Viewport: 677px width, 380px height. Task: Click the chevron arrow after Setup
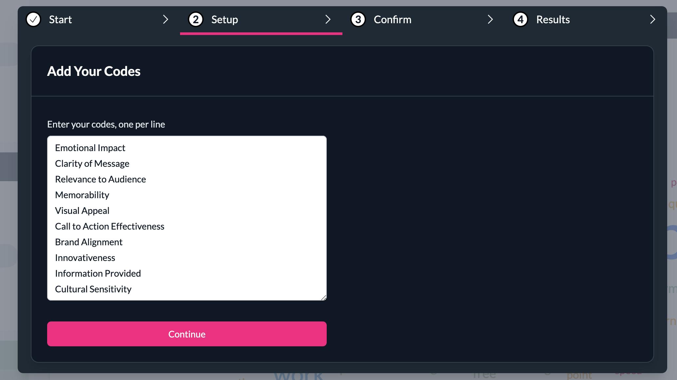pyautogui.click(x=328, y=19)
